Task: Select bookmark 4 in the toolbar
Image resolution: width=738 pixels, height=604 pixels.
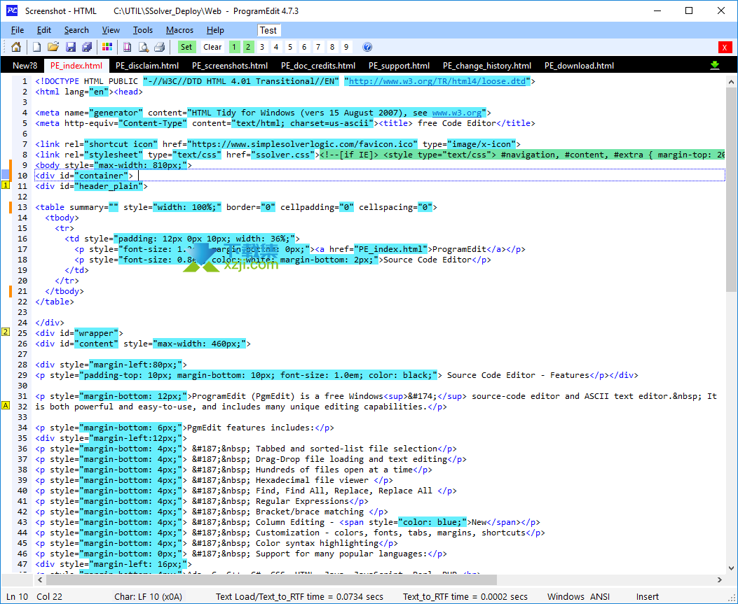Action: (x=276, y=47)
